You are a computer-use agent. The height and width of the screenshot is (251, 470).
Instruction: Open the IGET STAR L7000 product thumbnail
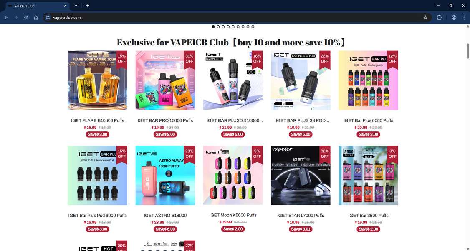click(x=301, y=176)
